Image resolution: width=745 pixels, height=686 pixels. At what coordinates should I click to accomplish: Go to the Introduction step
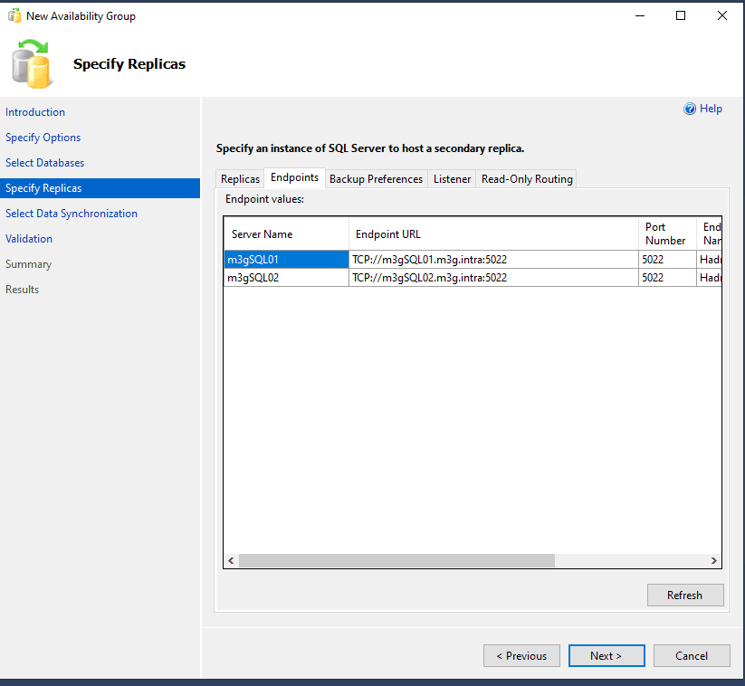click(x=35, y=112)
